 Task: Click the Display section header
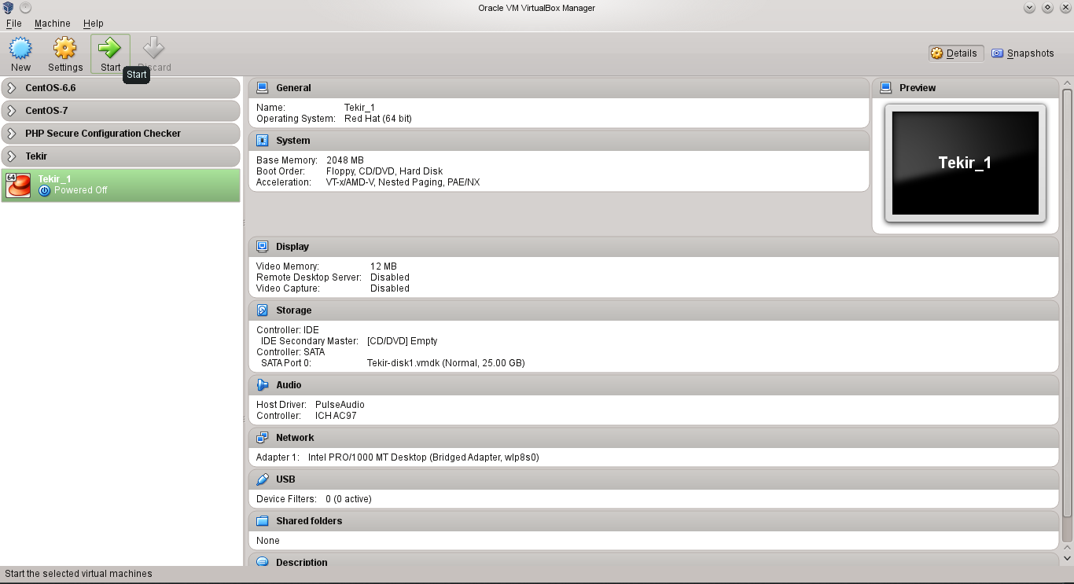[654, 247]
